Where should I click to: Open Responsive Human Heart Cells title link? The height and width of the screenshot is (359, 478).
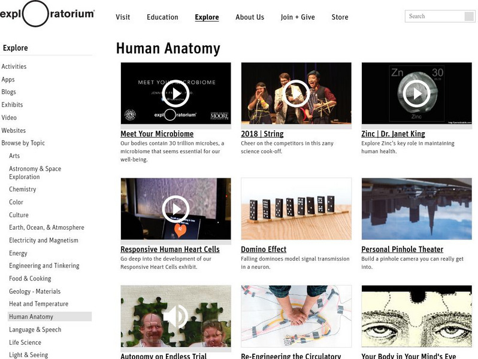[170, 249]
